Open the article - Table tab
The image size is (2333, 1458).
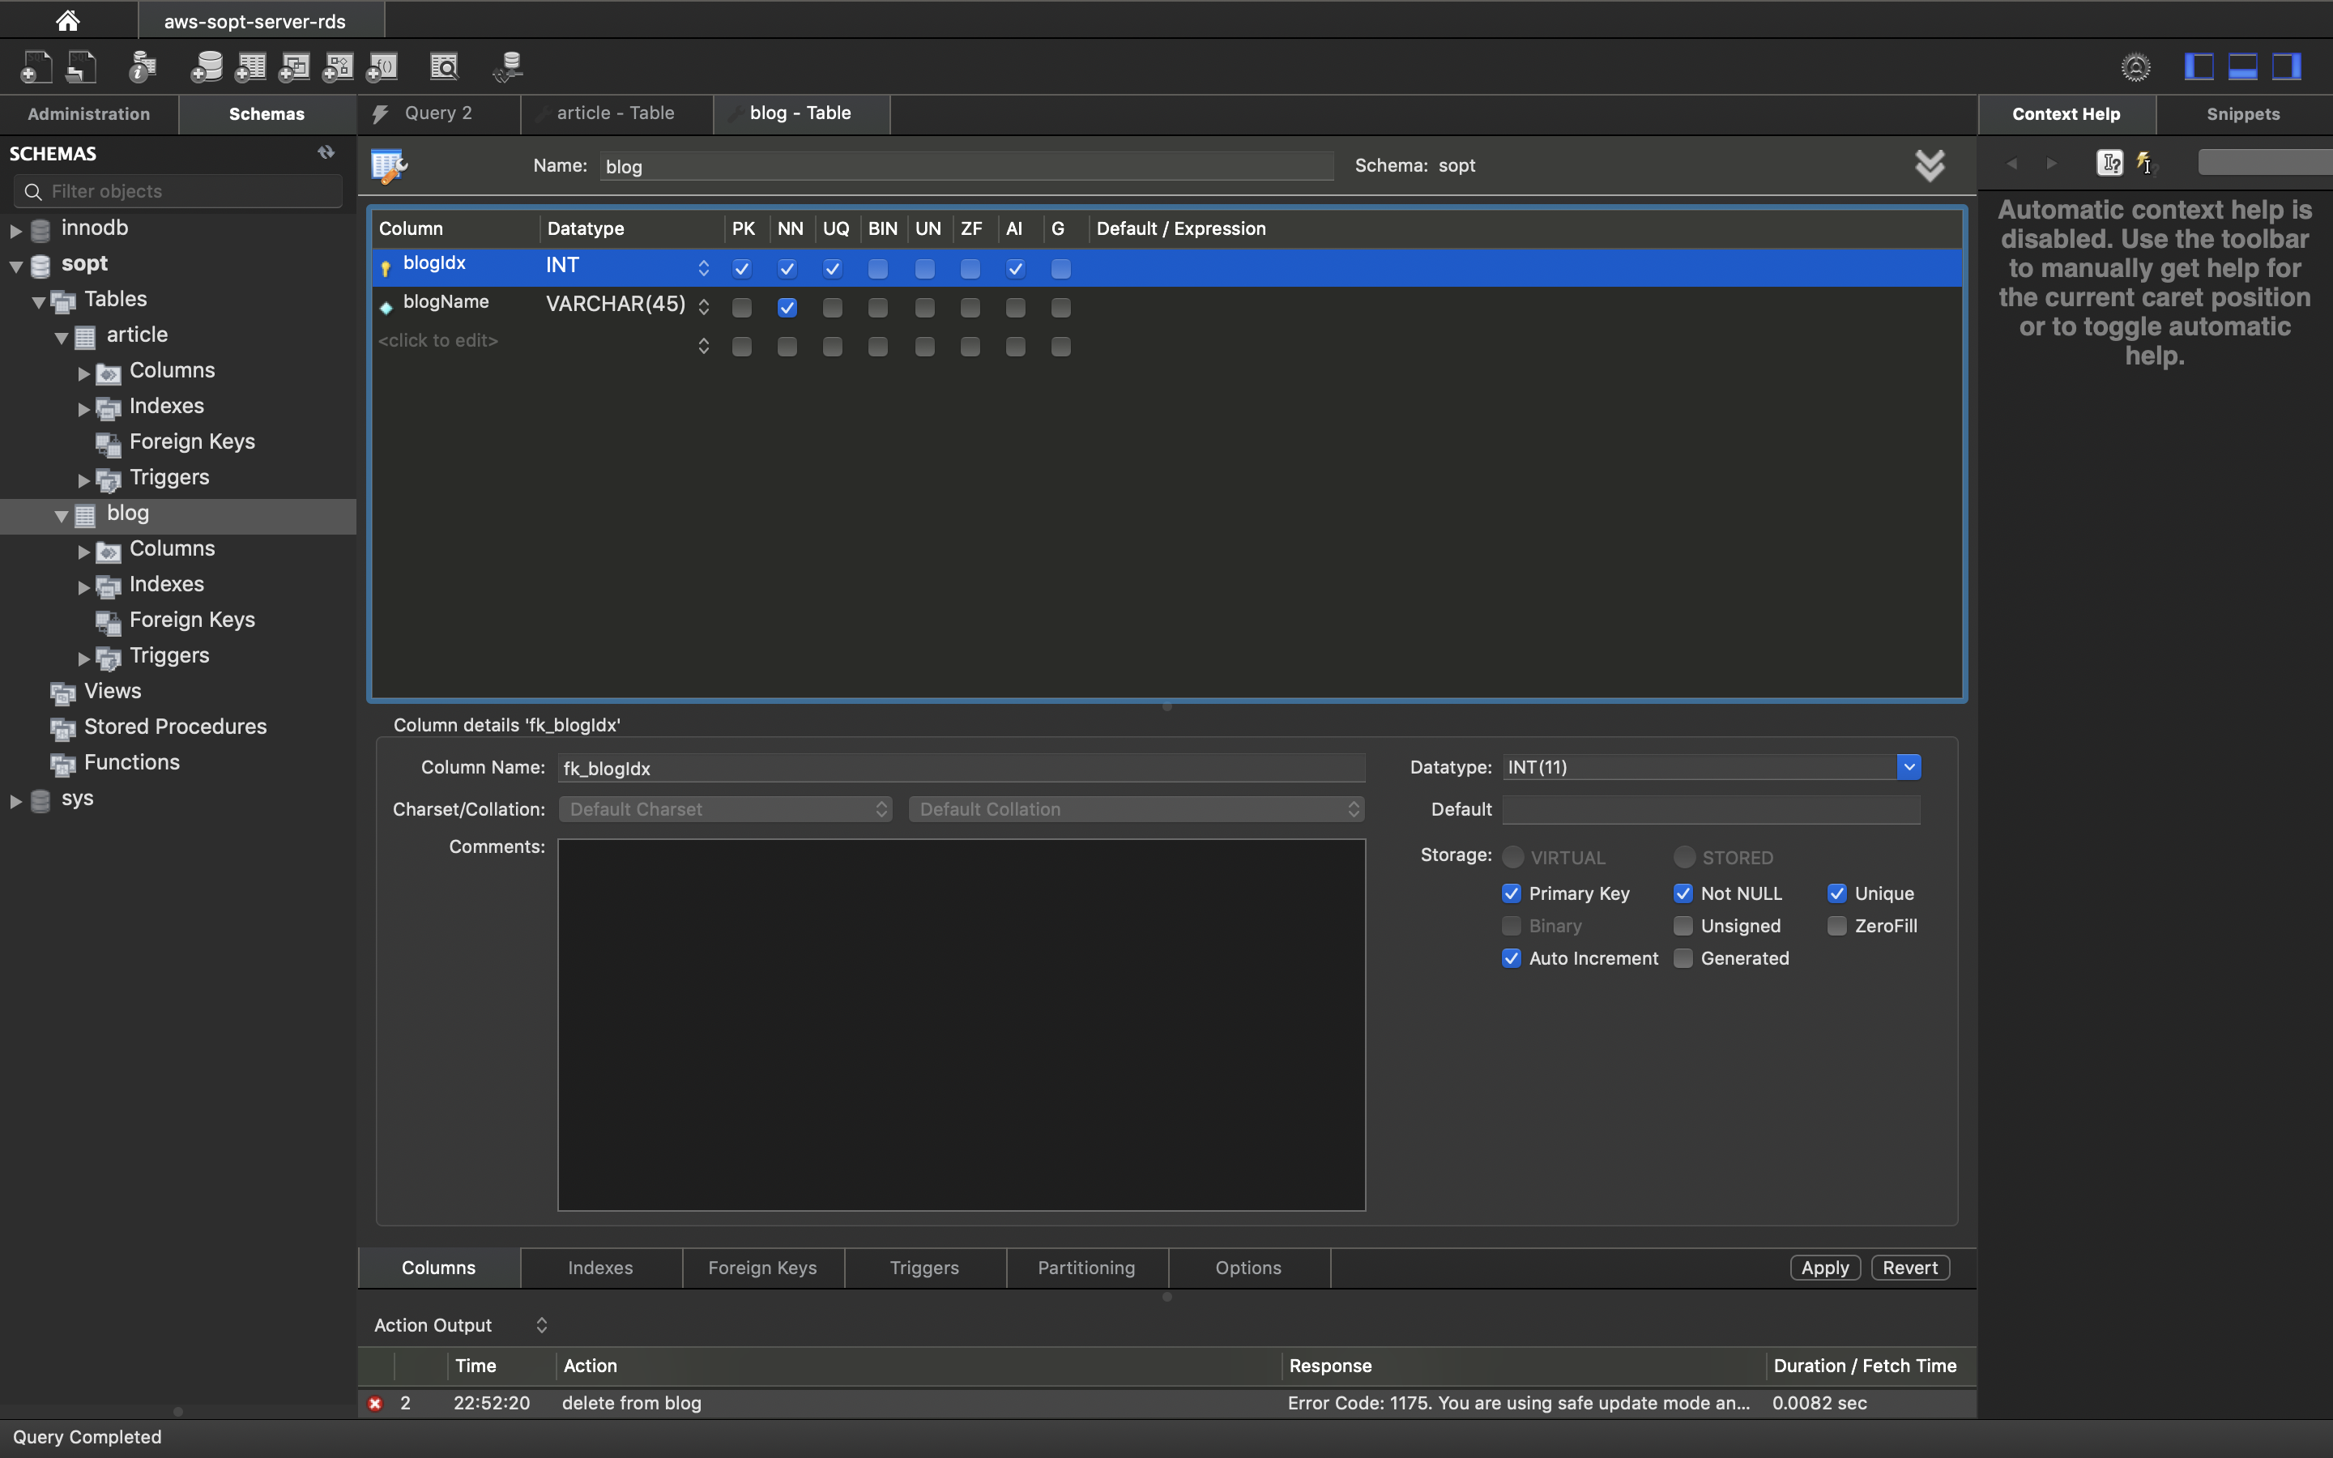[615, 113]
